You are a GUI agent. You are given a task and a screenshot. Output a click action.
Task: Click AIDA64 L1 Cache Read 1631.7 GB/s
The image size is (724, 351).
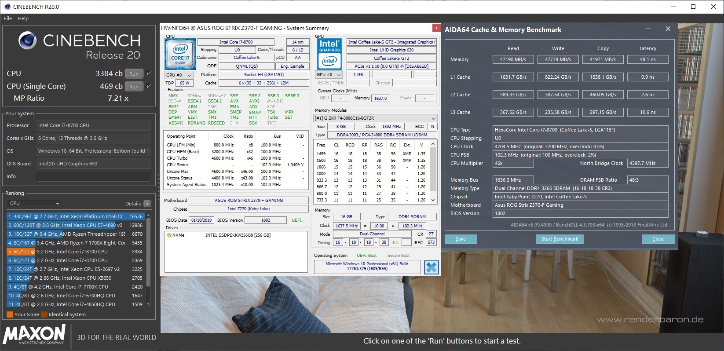pos(513,77)
